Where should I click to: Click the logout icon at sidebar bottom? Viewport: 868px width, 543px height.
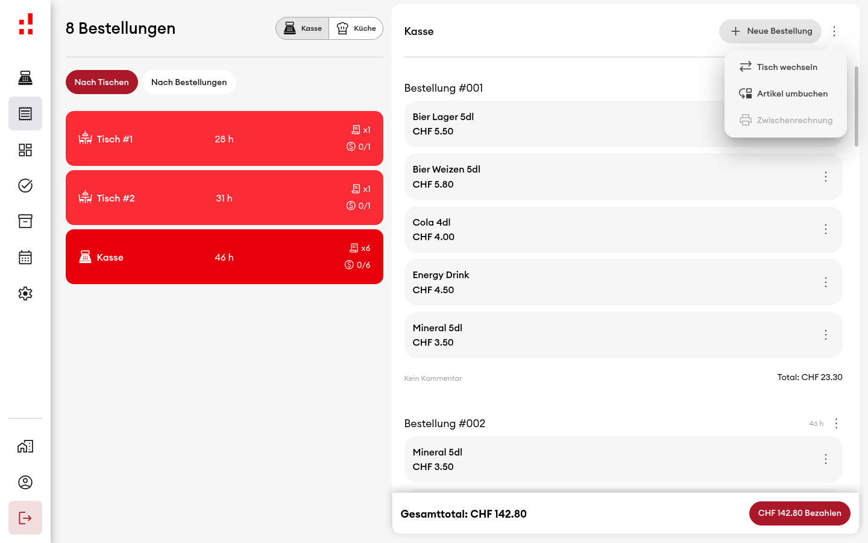25,518
